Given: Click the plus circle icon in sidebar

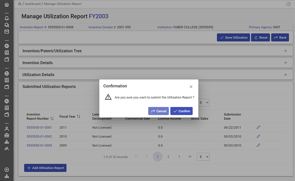Looking at the screenshot, I should pos(7,170).
